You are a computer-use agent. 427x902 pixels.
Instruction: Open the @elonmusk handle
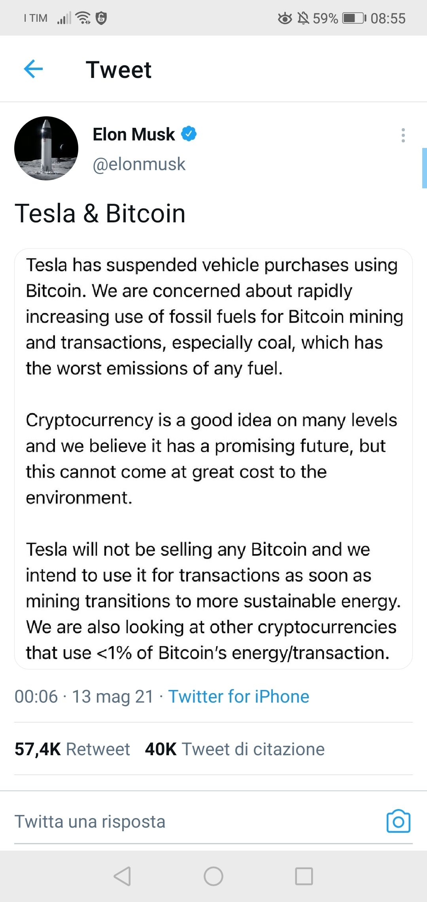click(x=139, y=164)
